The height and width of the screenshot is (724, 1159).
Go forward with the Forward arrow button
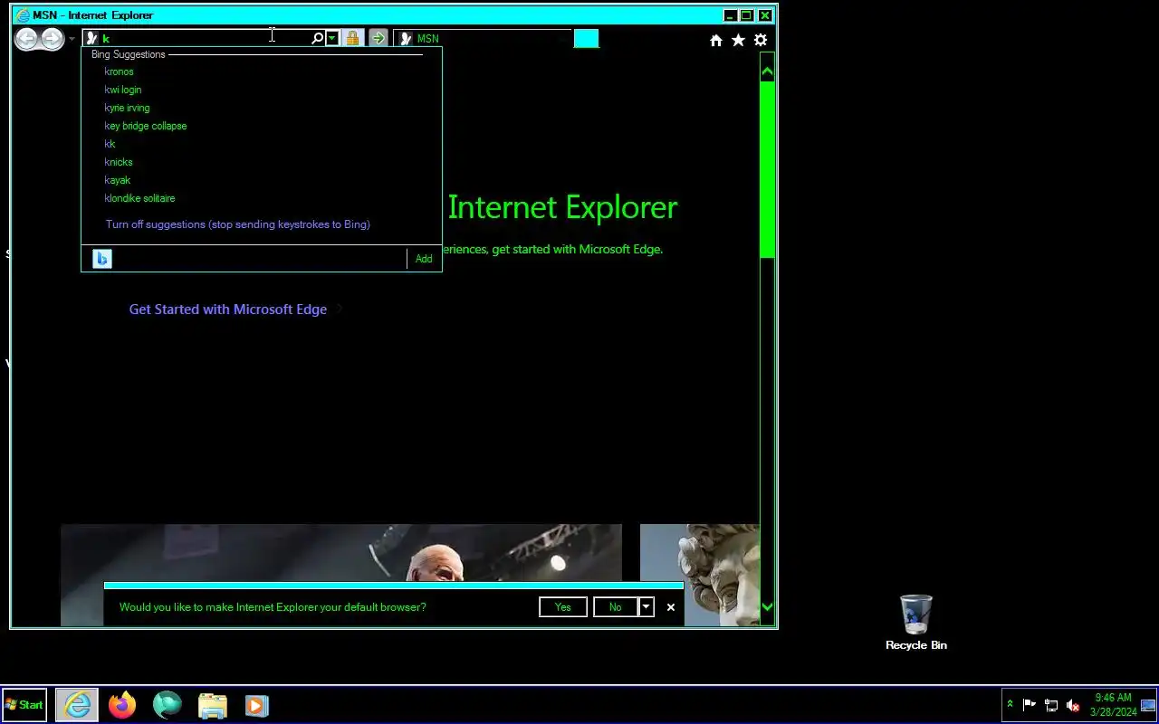pos(53,38)
